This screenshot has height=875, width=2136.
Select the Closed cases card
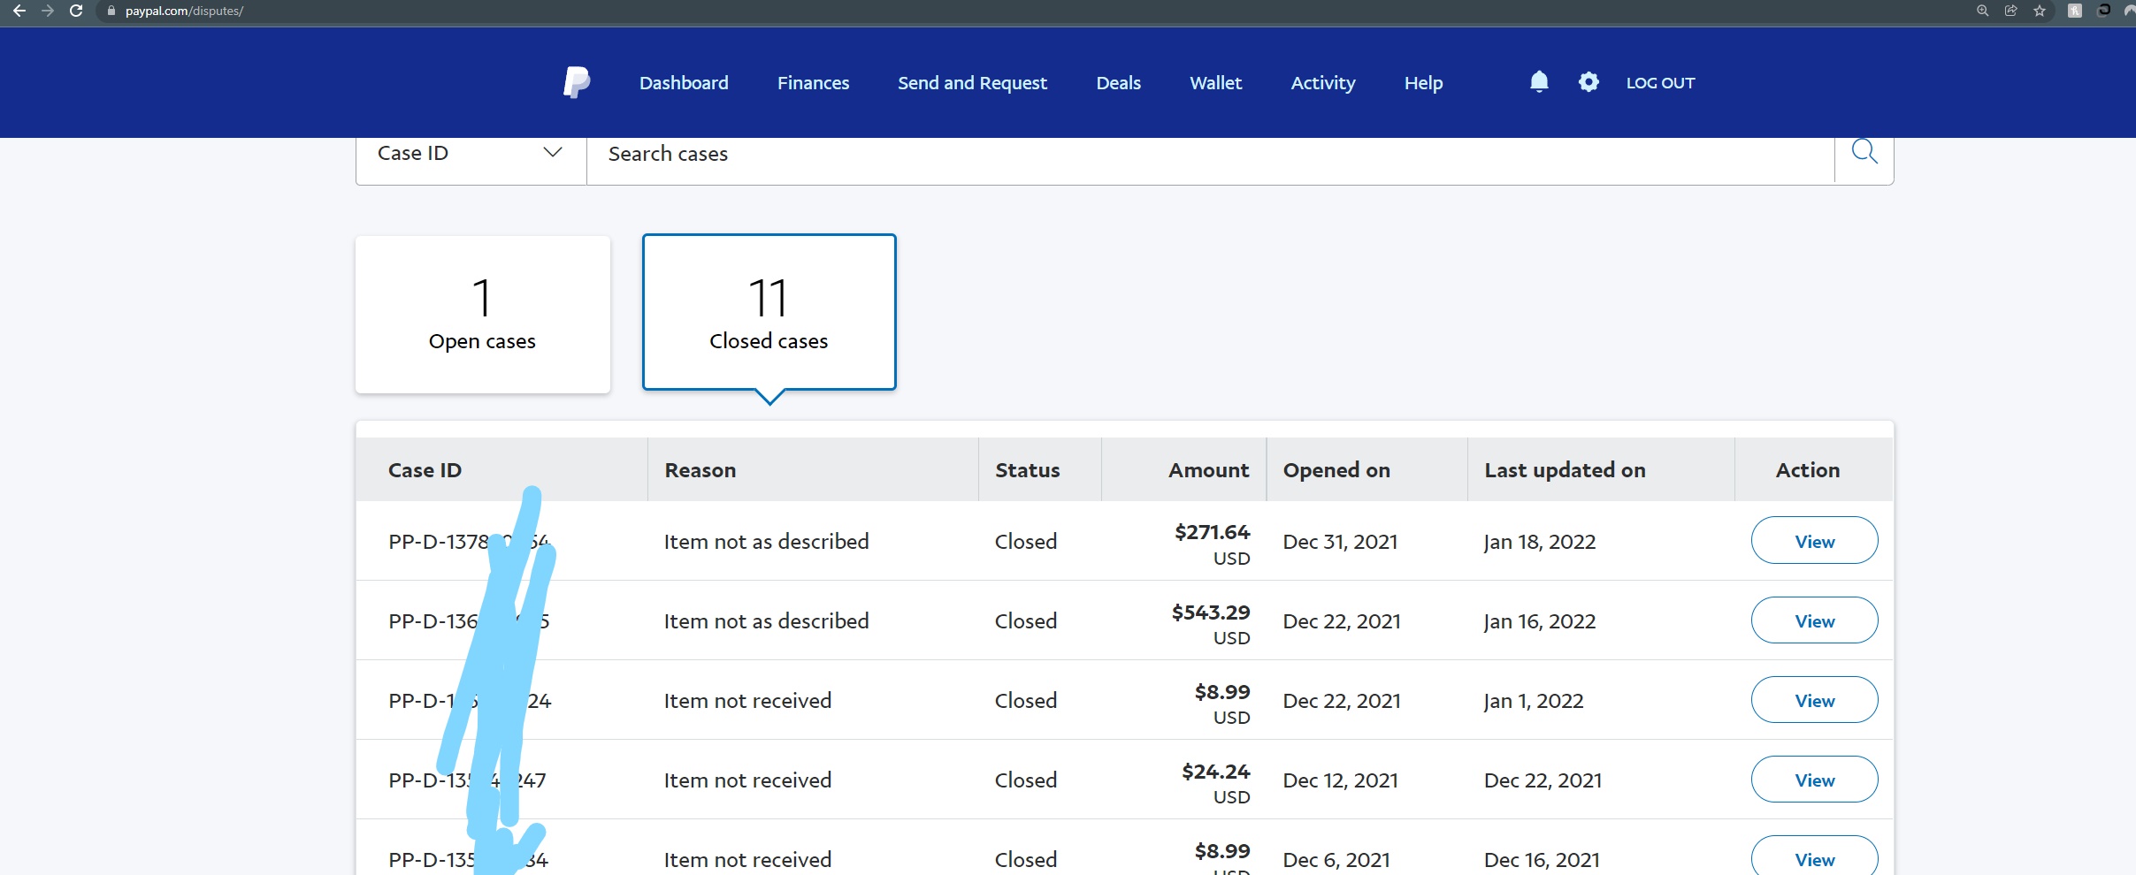(x=769, y=312)
